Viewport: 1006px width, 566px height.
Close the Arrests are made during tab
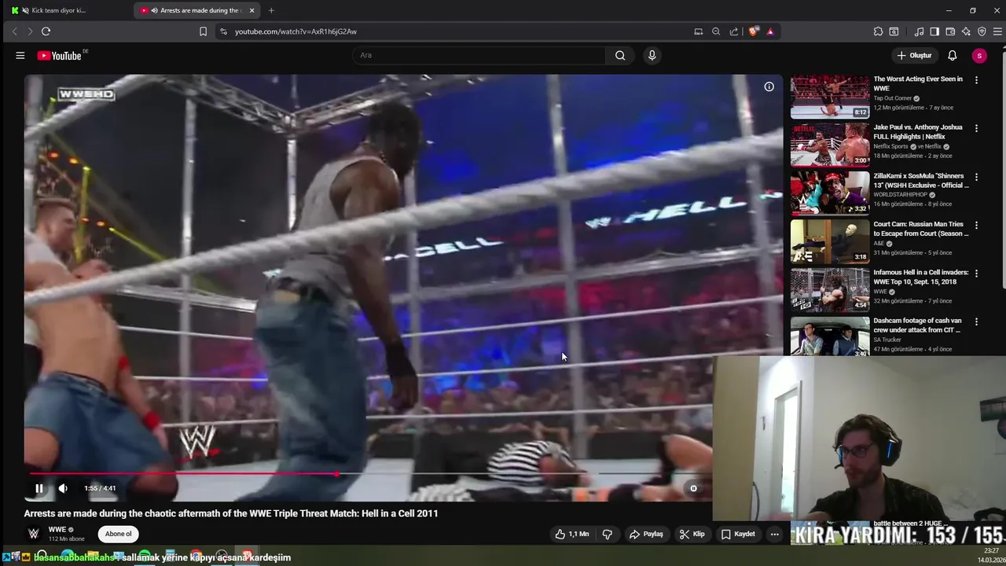click(x=252, y=10)
